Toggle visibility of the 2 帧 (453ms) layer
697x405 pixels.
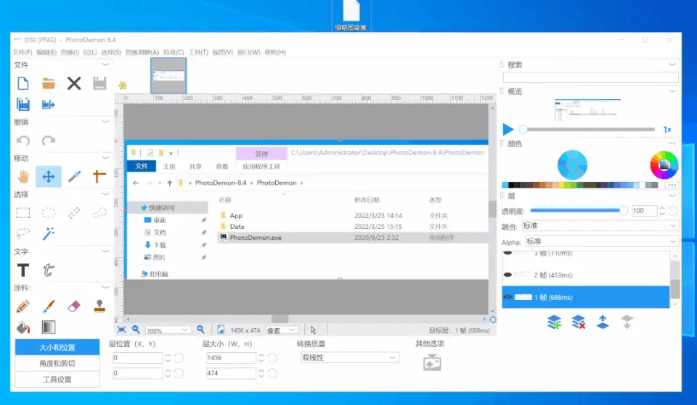(x=508, y=275)
